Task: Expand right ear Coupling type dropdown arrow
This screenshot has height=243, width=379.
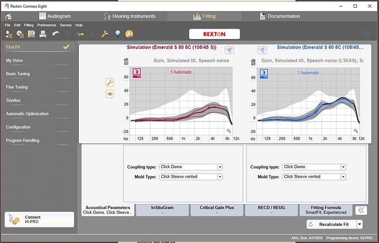Action: click(x=219, y=167)
